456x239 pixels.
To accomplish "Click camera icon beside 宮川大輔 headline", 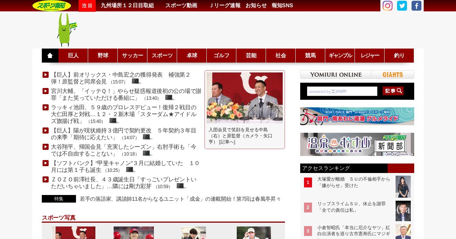I will 169,98.
